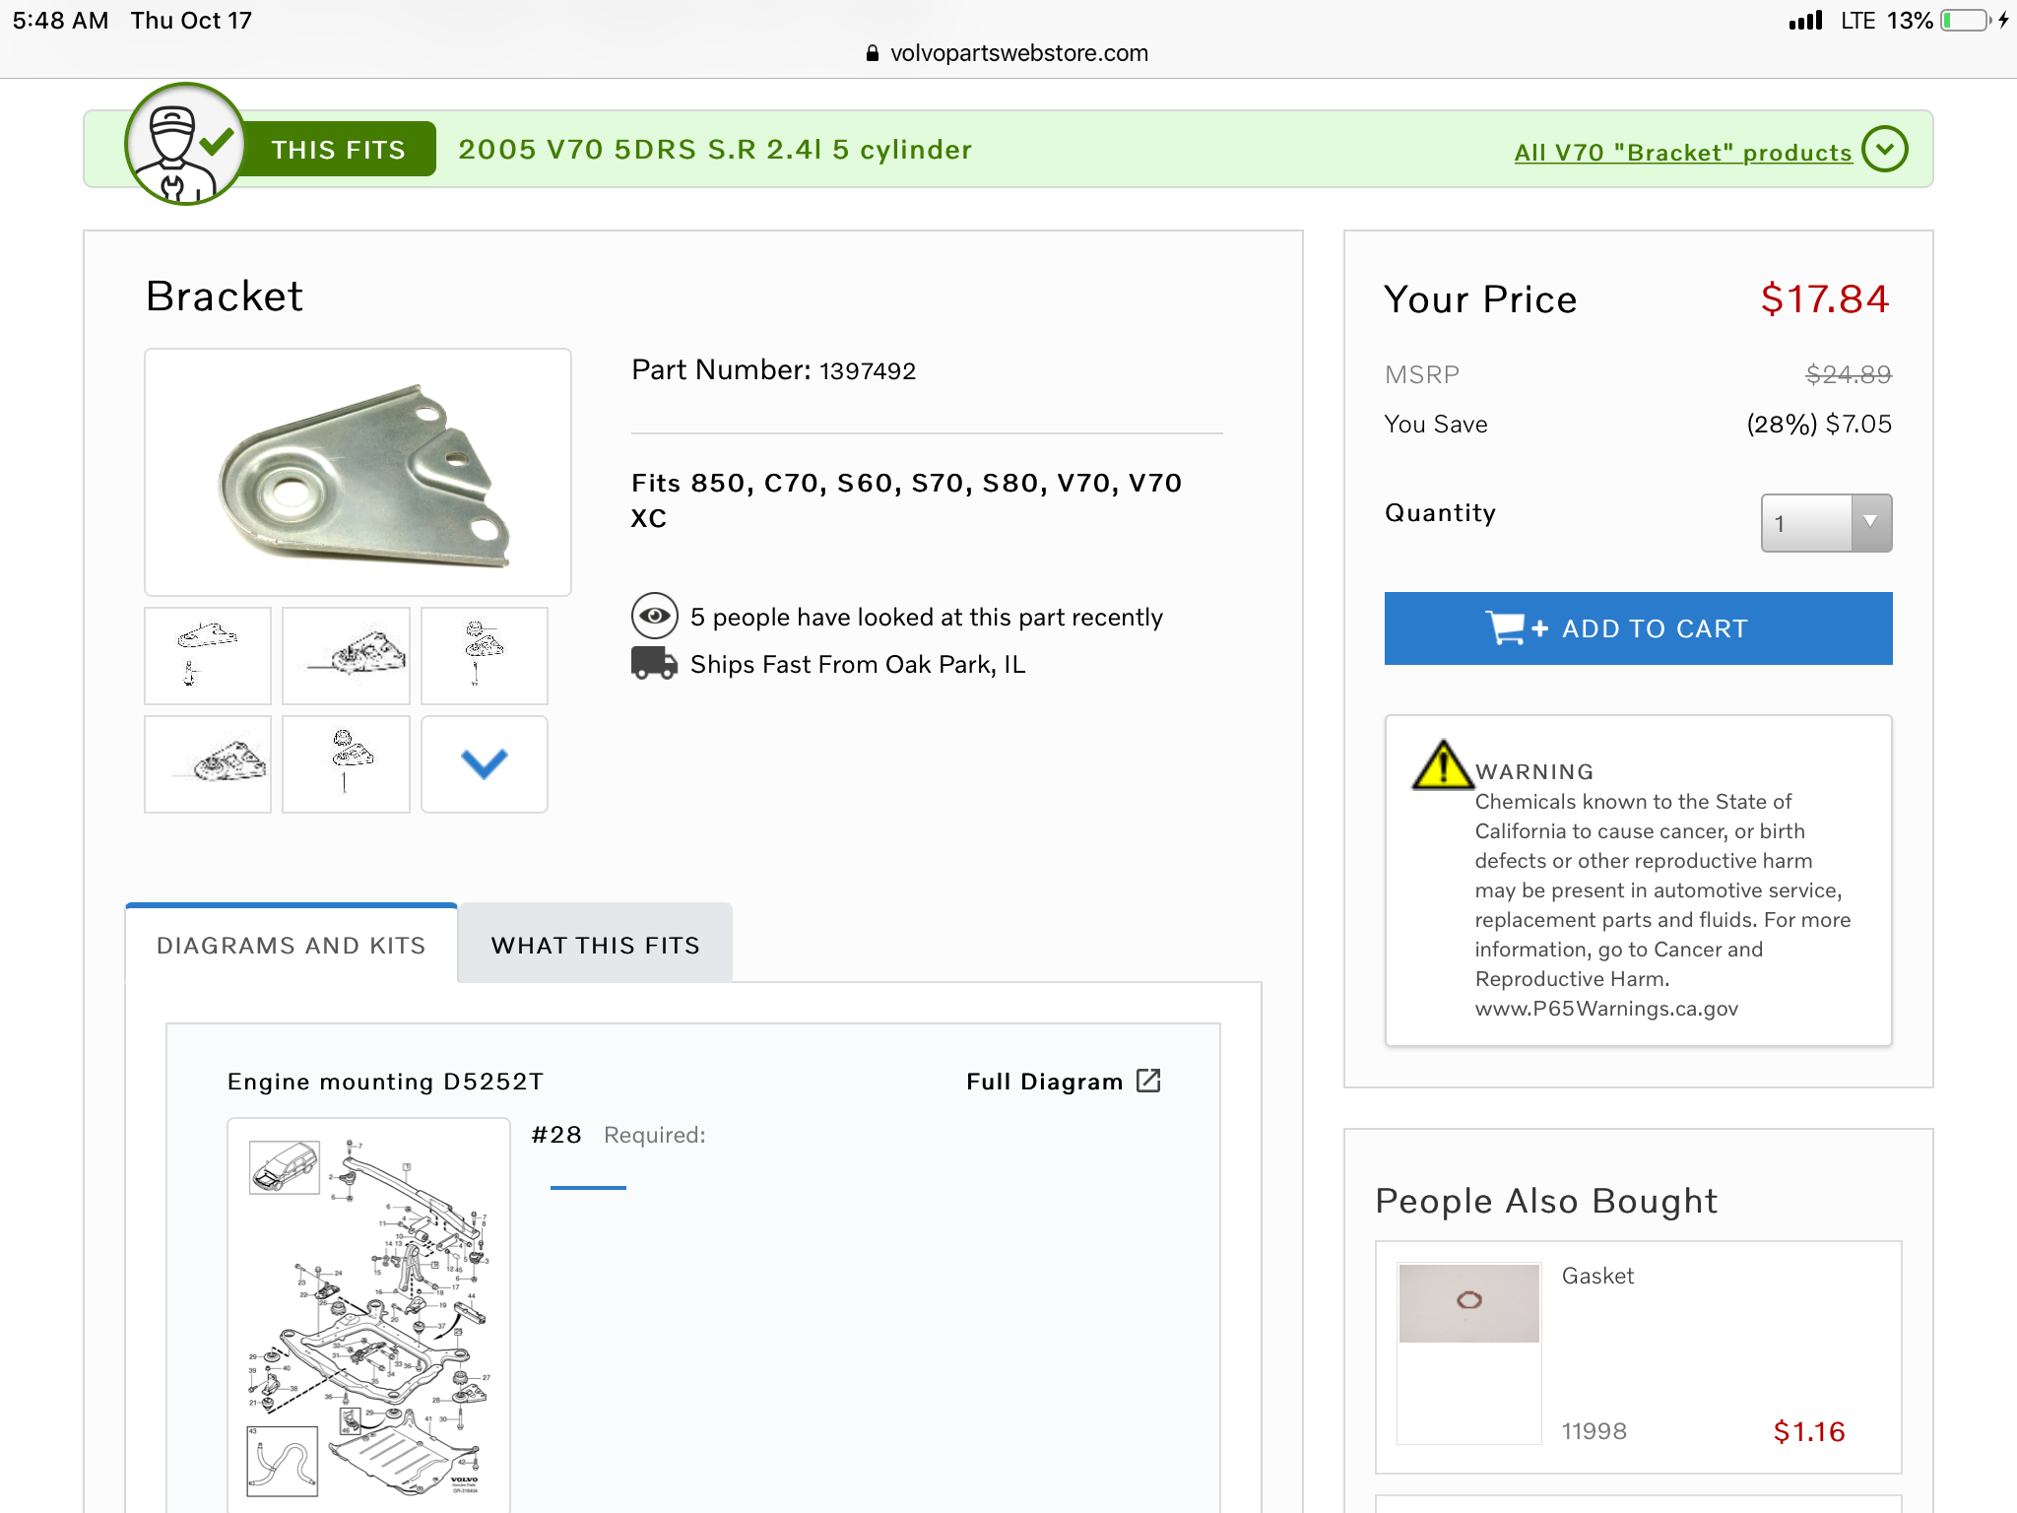
Task: Click the battery indicator in status bar
Action: [x=1965, y=21]
